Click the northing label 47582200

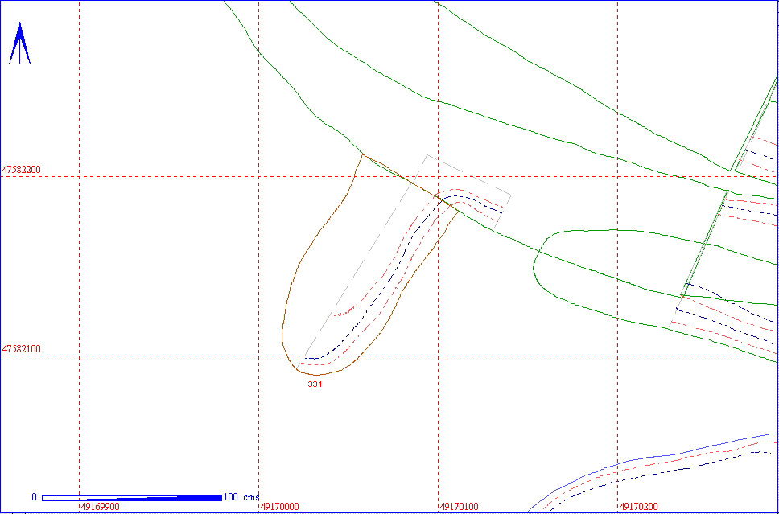(22, 170)
